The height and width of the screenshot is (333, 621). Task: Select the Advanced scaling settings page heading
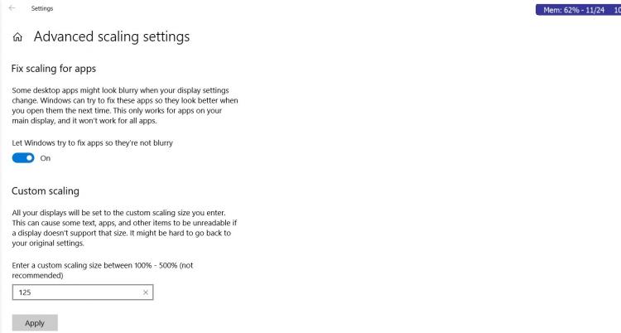point(112,37)
